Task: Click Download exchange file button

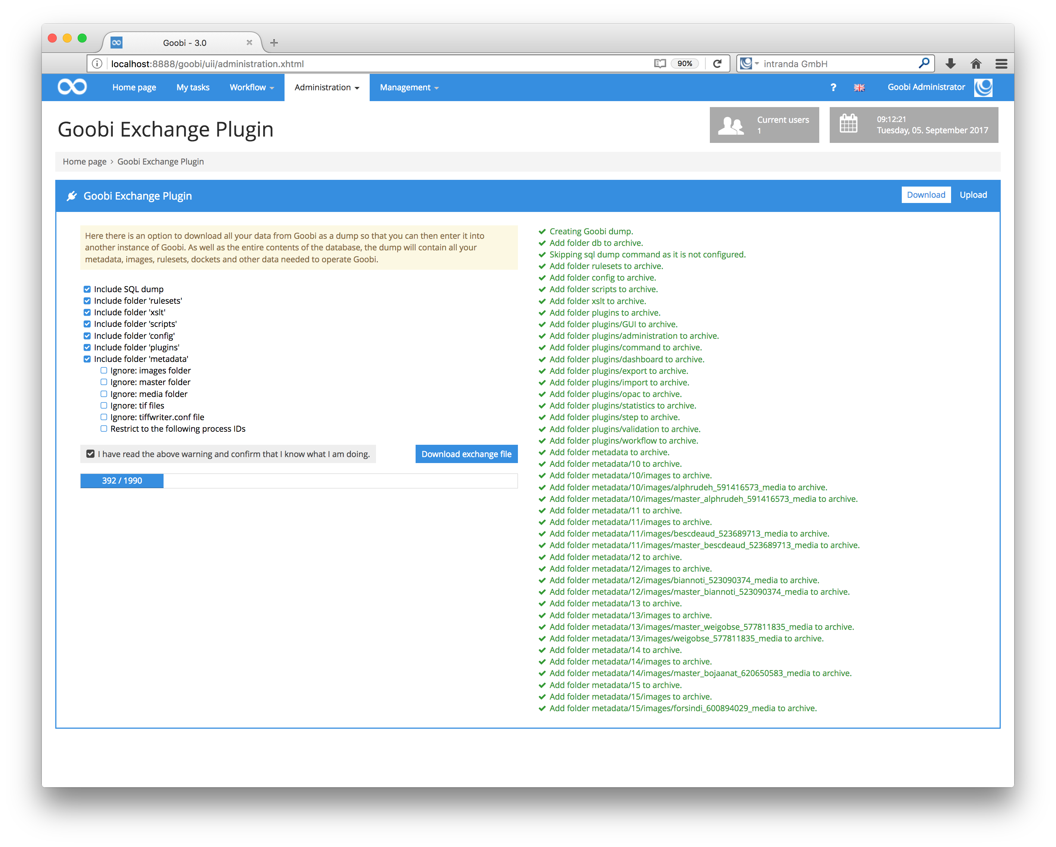Action: (466, 454)
